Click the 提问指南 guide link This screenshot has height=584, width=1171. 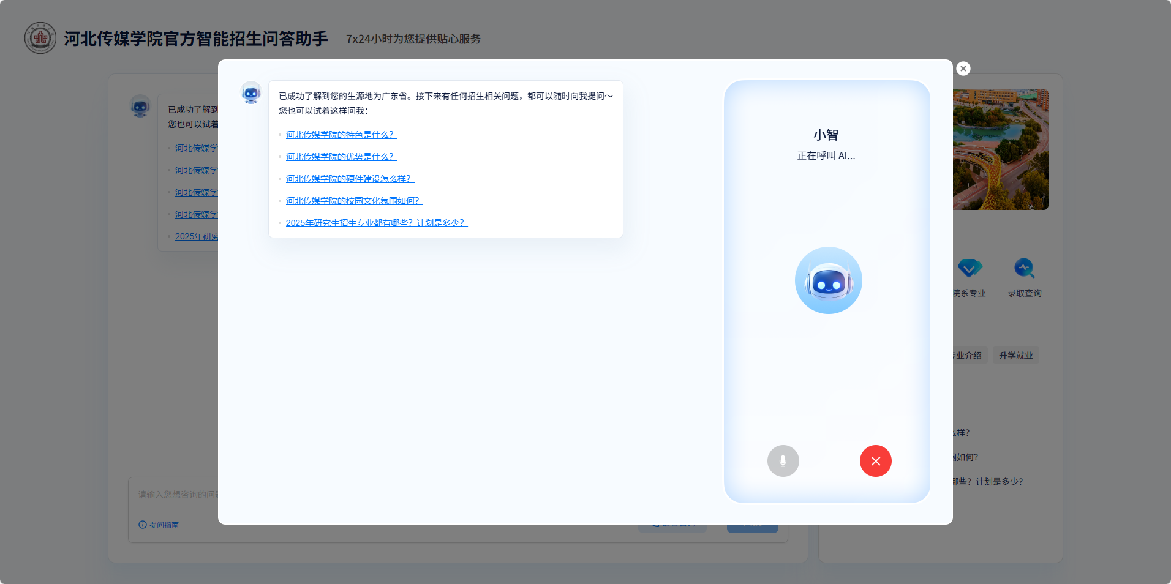coord(163,525)
